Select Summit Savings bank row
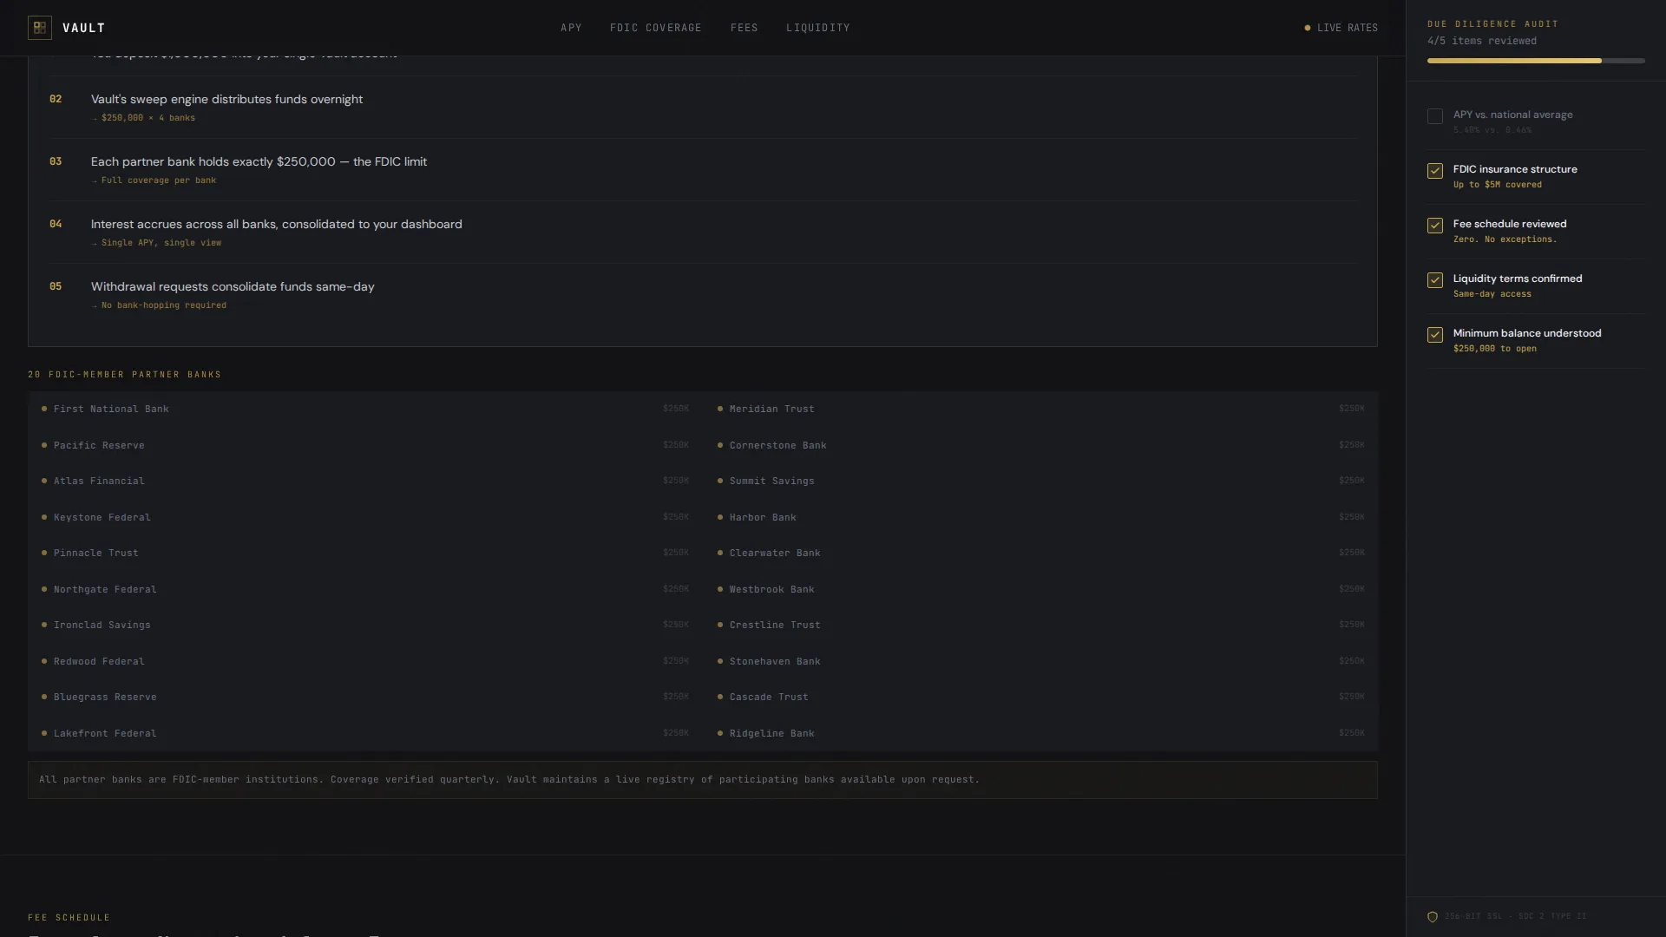Image resolution: width=1666 pixels, height=937 pixels. click(x=1040, y=481)
